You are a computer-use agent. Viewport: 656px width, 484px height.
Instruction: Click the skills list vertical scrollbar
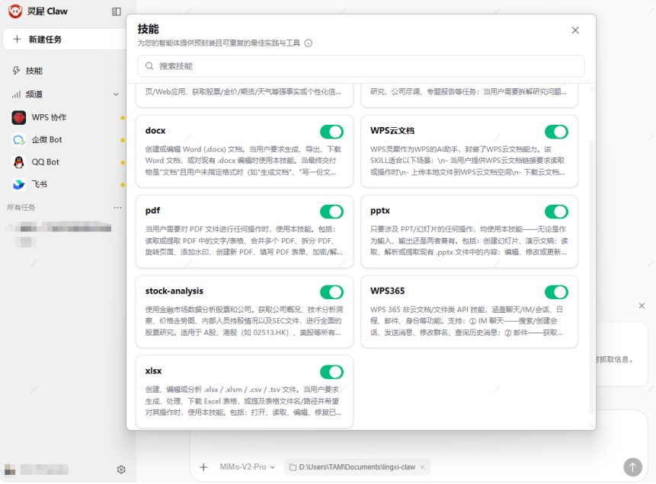click(x=591, y=275)
